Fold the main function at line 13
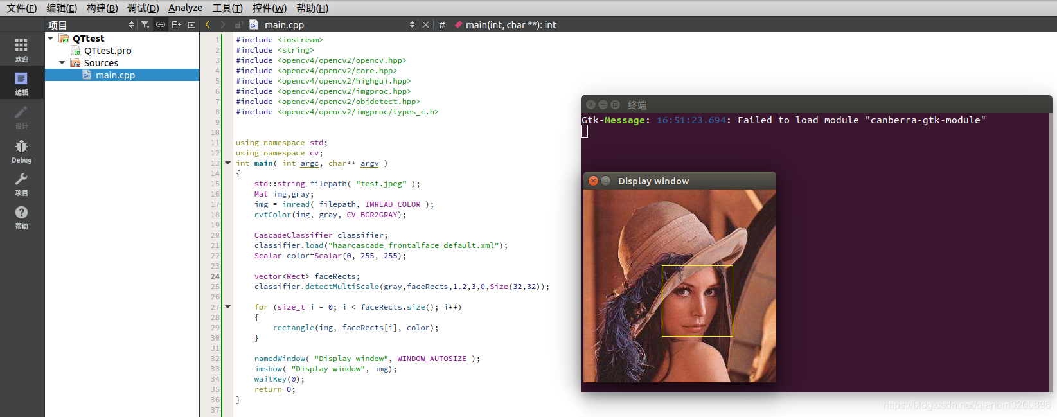1057x417 pixels. click(x=227, y=163)
